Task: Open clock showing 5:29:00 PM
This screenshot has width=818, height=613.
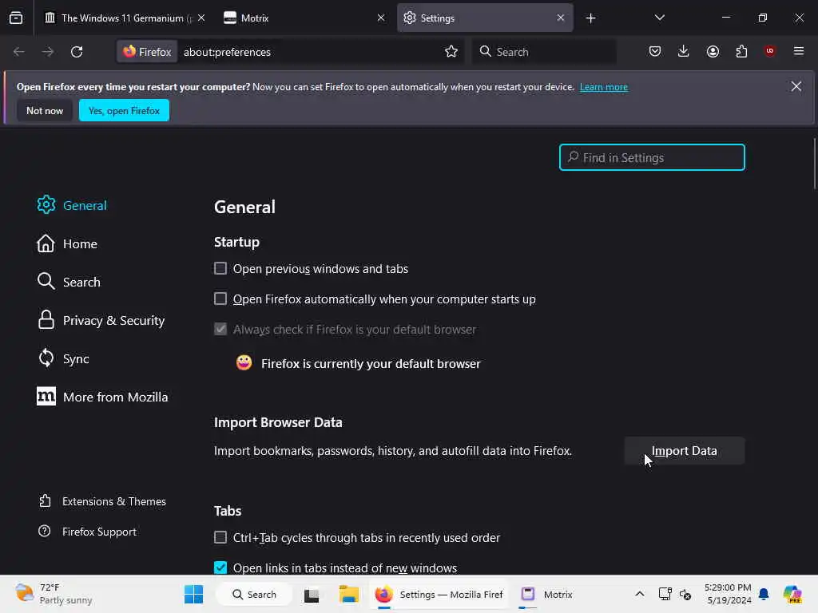Action: coord(728,594)
